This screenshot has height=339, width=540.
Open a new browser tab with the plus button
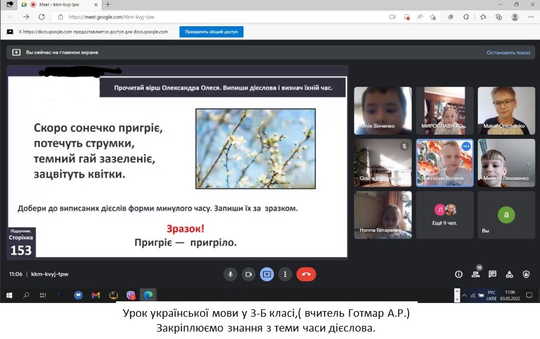[x=108, y=5]
